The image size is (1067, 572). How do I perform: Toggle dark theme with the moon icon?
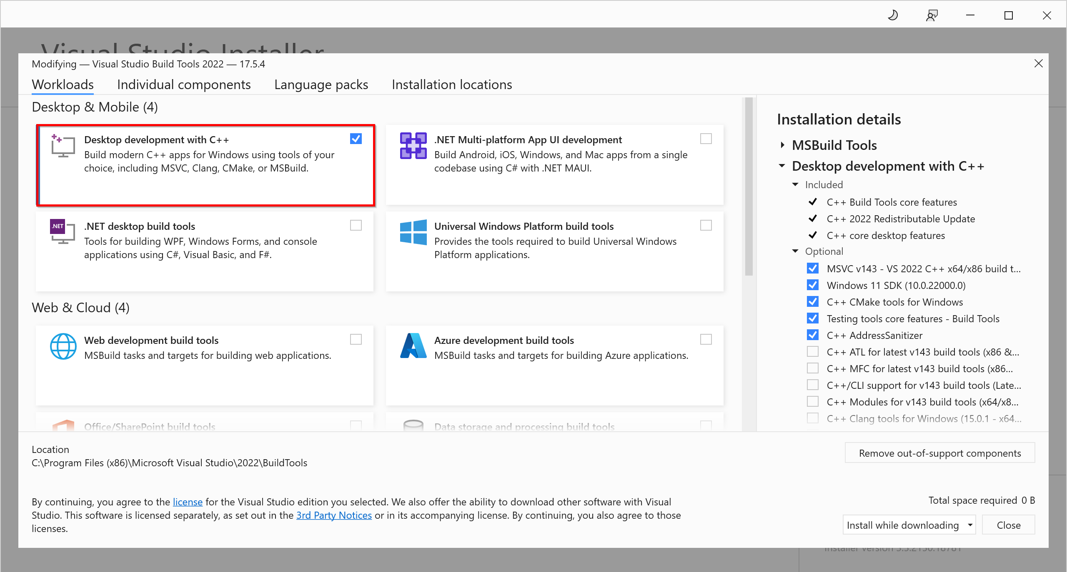[893, 15]
